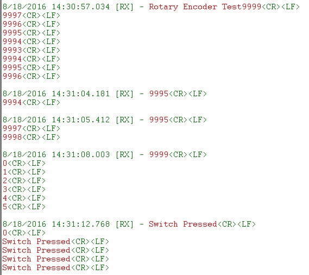Click the log line showing 5

pyautogui.click(x=24, y=207)
